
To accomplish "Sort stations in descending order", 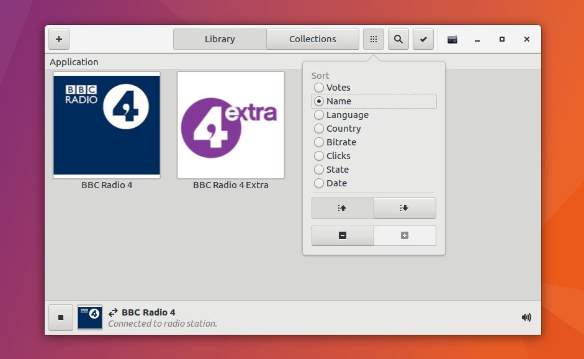I will 405,207.
